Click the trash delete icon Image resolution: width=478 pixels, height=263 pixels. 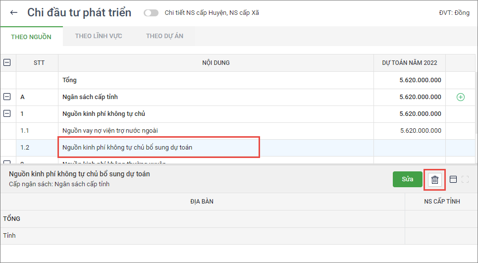[434, 180]
